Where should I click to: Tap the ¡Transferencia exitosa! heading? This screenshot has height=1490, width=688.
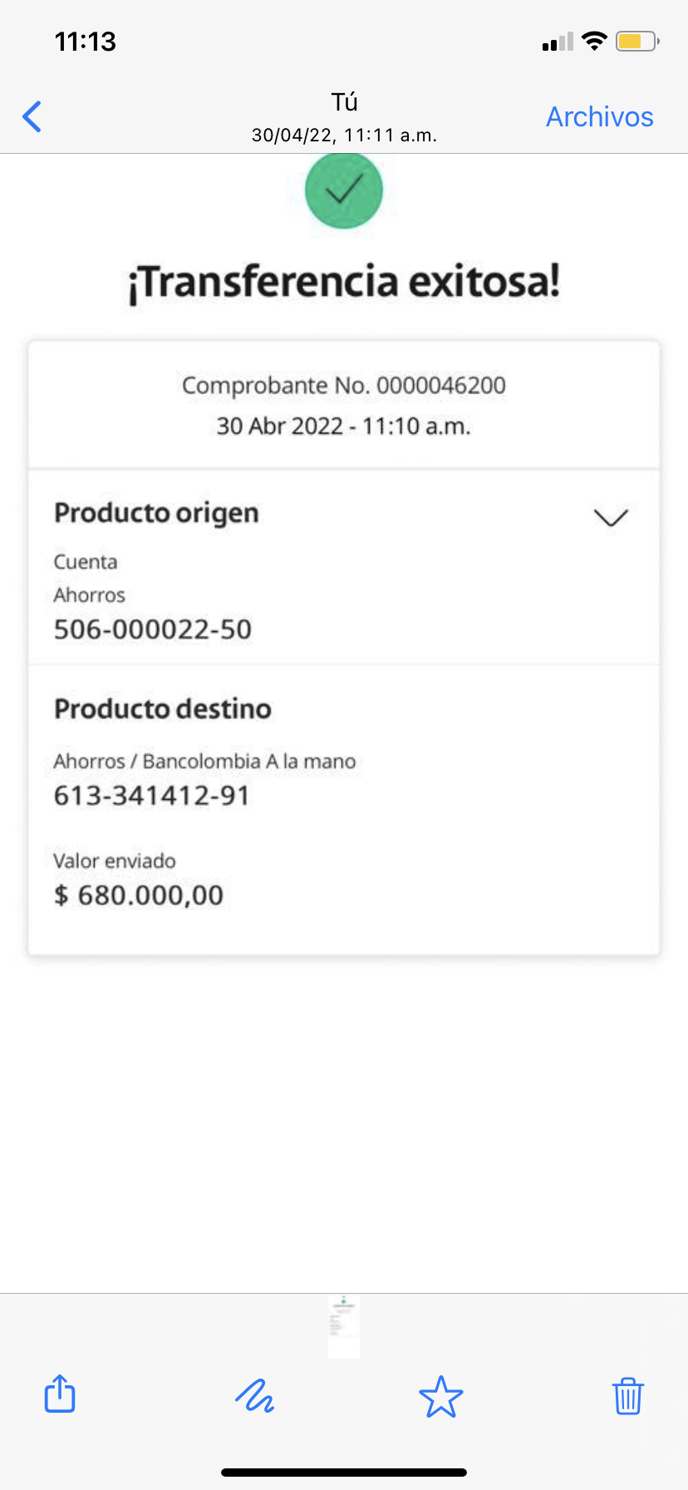click(x=344, y=281)
